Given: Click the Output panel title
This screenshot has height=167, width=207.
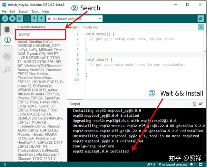Looking at the screenshot, I should pyautogui.click(x=75, y=104).
